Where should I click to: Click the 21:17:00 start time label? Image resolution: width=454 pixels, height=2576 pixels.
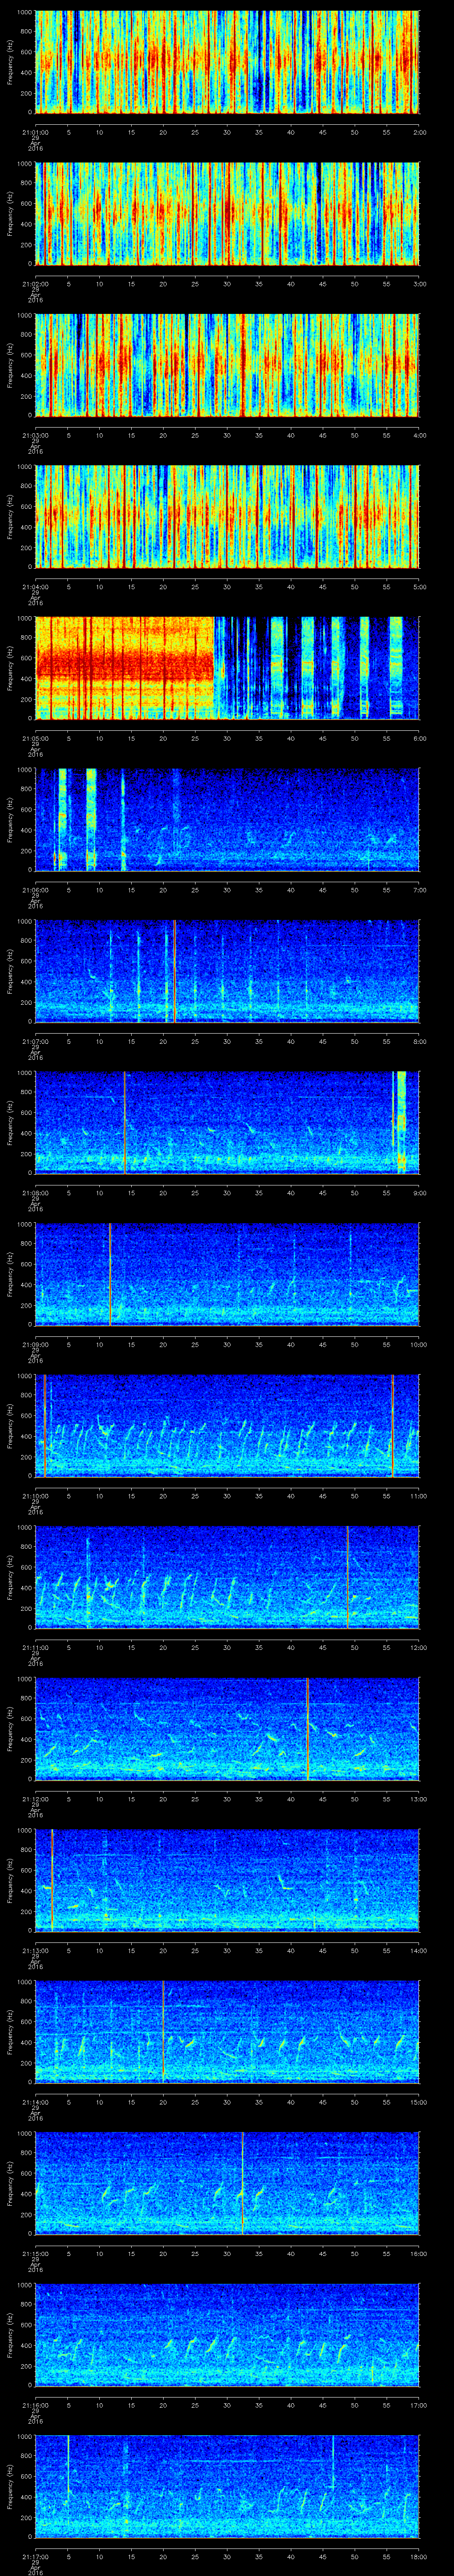point(35,2556)
